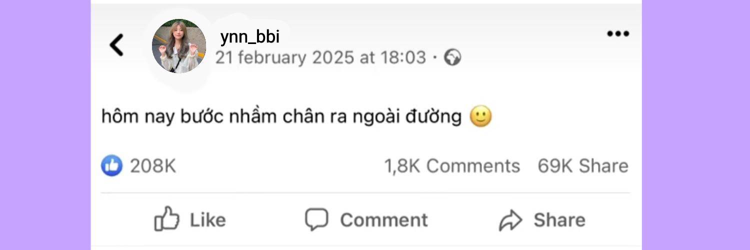
Task: Go back using the left arrow
Action: [116, 45]
